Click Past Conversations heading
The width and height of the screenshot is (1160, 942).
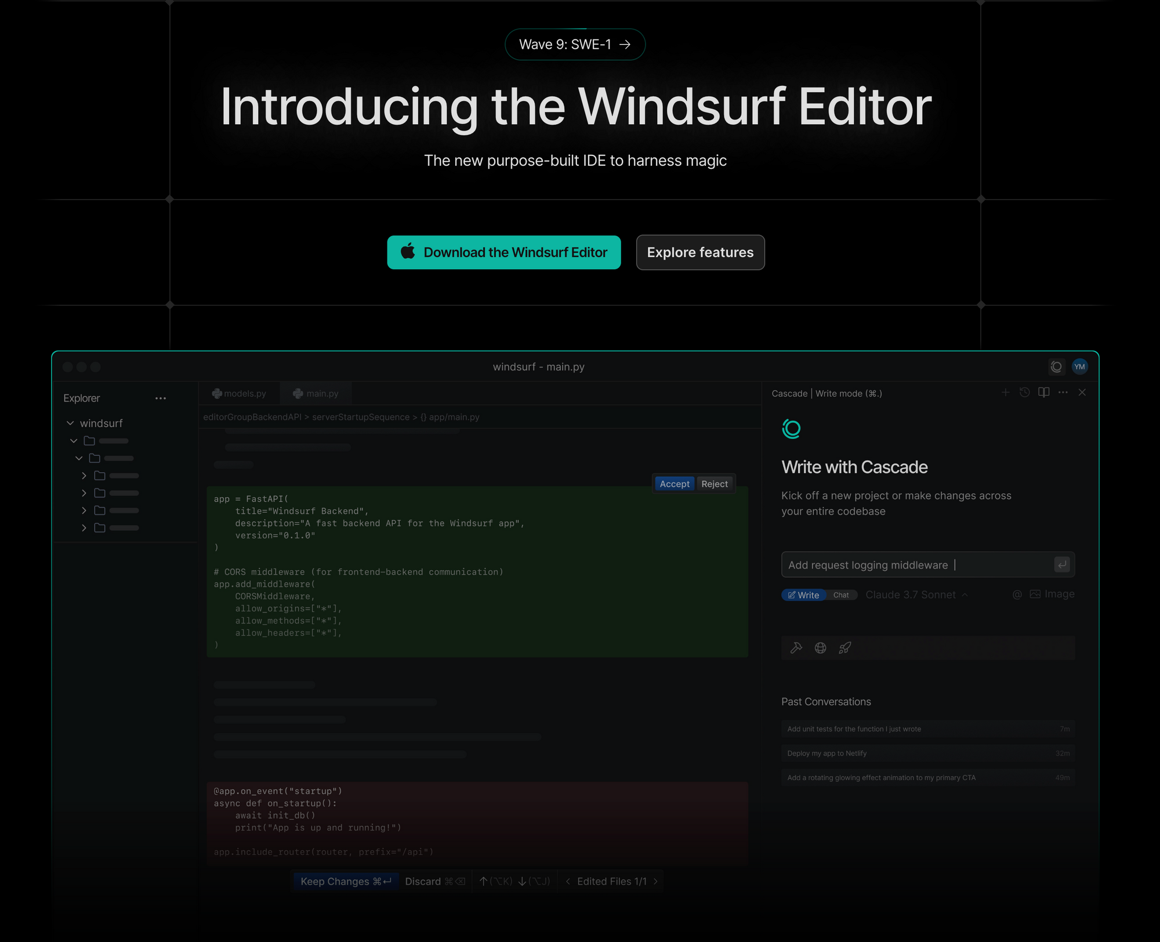[x=826, y=702]
